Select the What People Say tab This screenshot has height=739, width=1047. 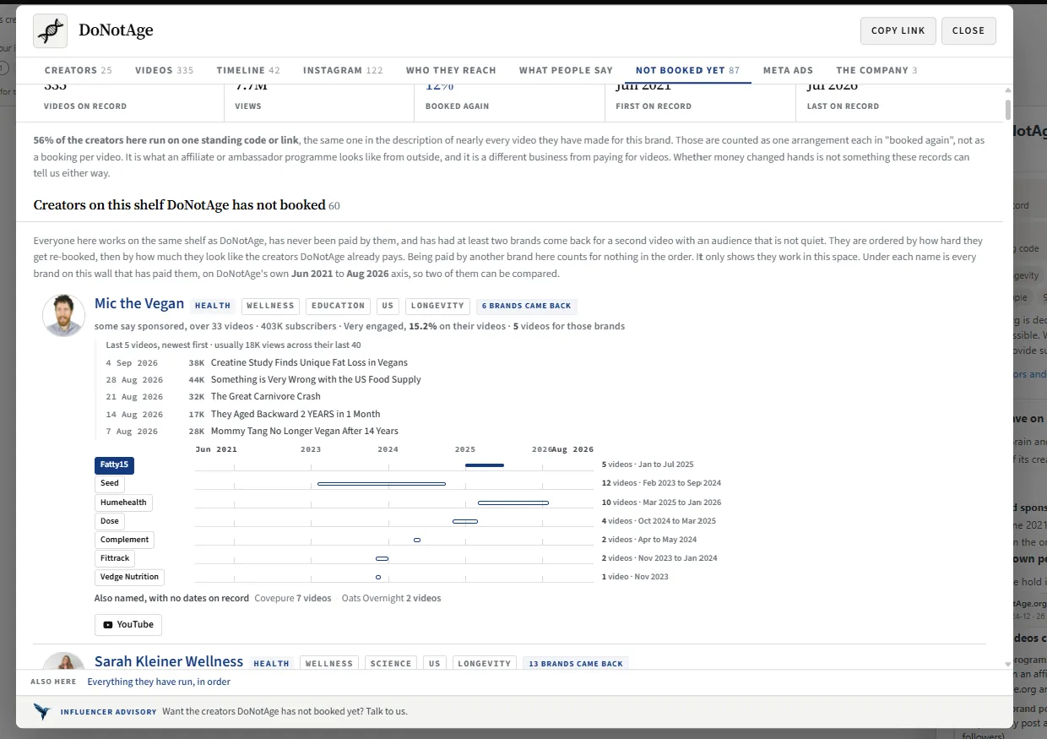566,70
